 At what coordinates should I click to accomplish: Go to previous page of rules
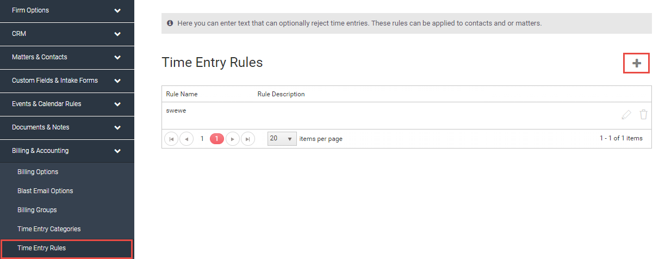click(186, 139)
